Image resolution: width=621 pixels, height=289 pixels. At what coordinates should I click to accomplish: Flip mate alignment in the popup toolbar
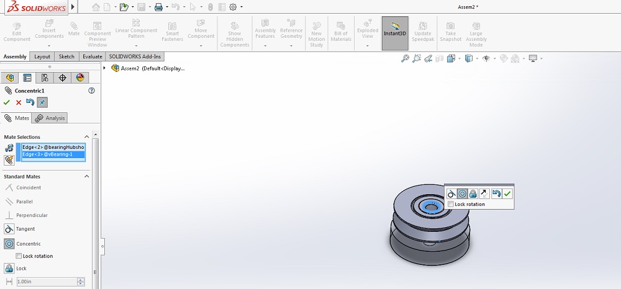pyautogui.click(x=484, y=193)
